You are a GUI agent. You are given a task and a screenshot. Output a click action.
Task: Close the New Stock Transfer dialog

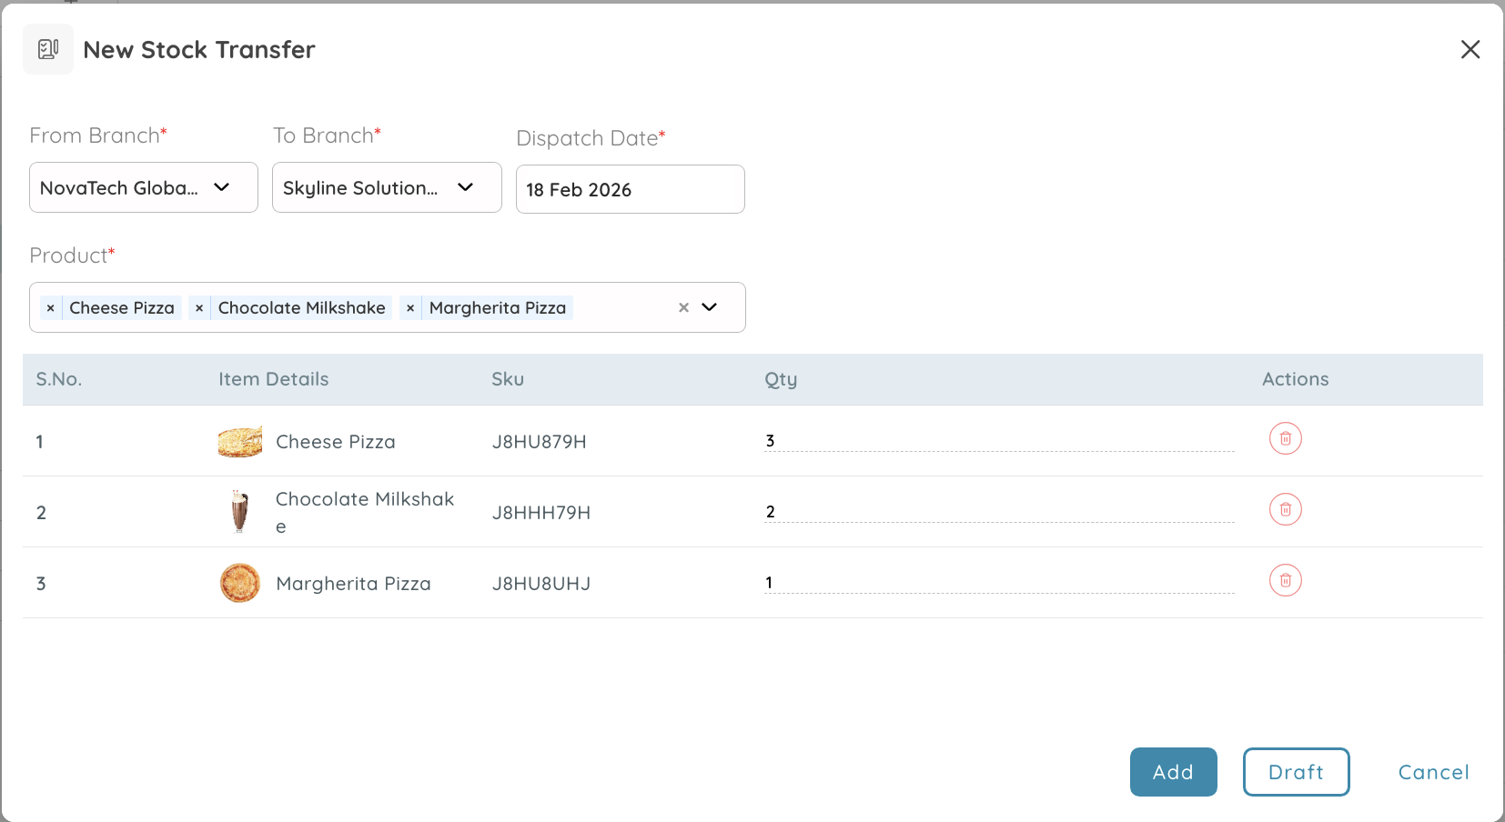(x=1470, y=50)
